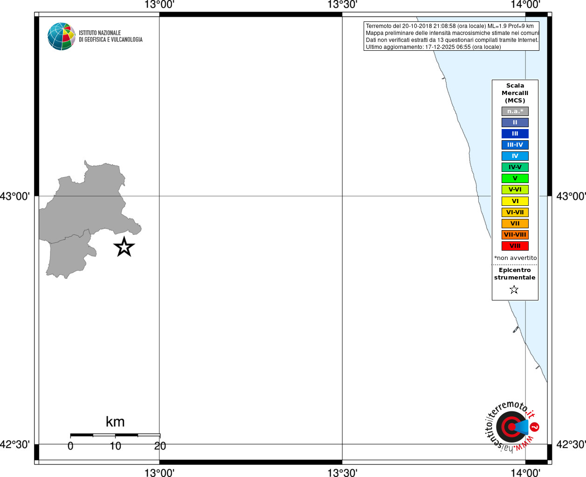The height and width of the screenshot is (477, 586).
Task: Click the left 43°00' latitude label
Action: 15,196
